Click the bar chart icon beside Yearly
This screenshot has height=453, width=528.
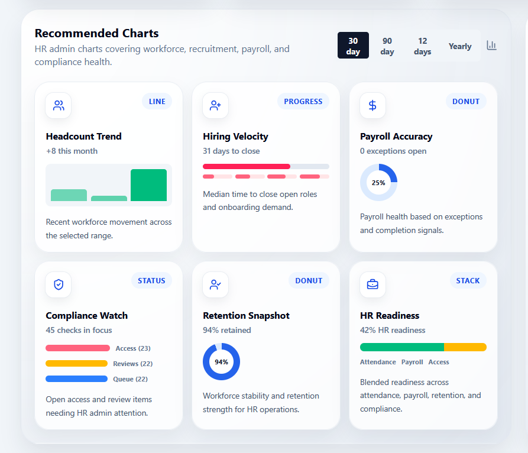pyautogui.click(x=491, y=46)
